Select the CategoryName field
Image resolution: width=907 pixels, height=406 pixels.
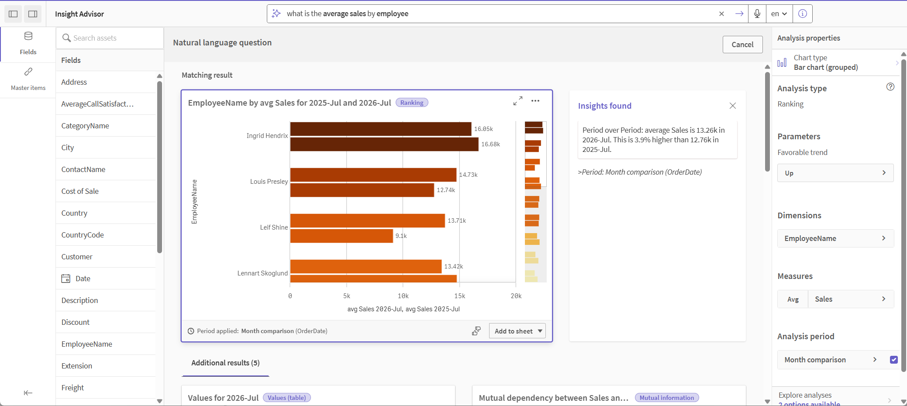tap(106, 126)
